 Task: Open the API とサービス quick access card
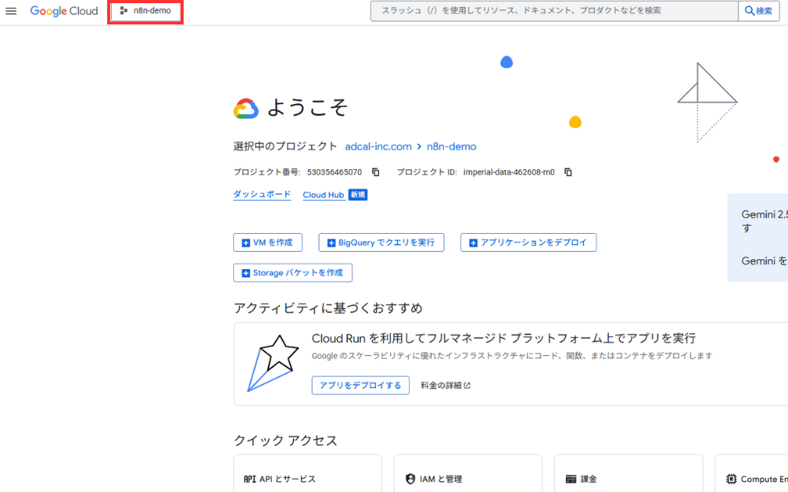coord(307,473)
